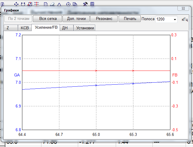The width and height of the screenshot is (193, 147).
Task: Click the blue GA marker at 65.0
Action: click(x=96, y=85)
